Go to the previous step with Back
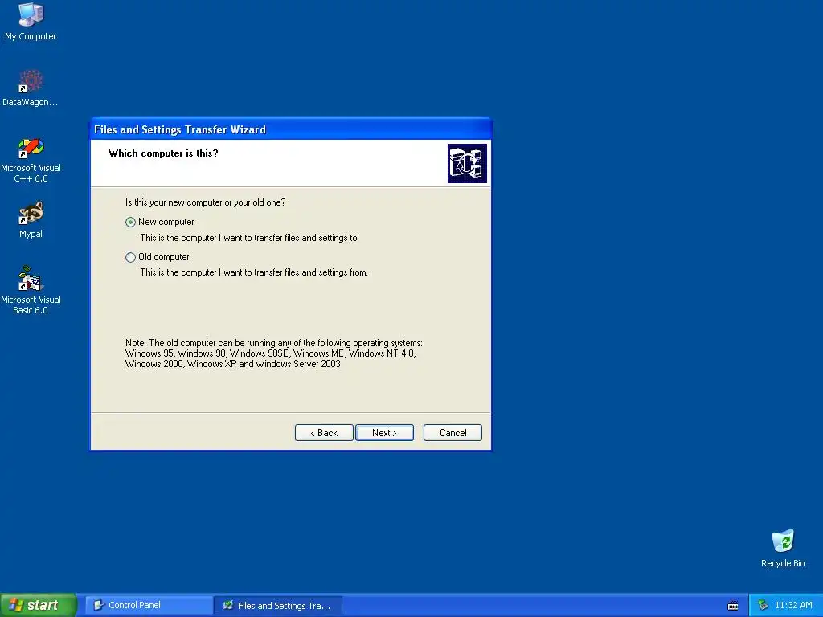823x617 pixels. [x=324, y=433]
